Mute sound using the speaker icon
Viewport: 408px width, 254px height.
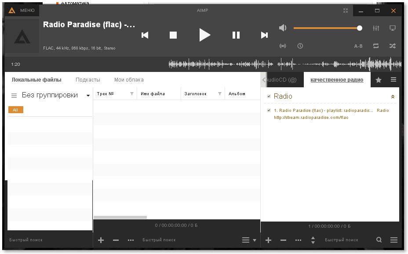[283, 28]
